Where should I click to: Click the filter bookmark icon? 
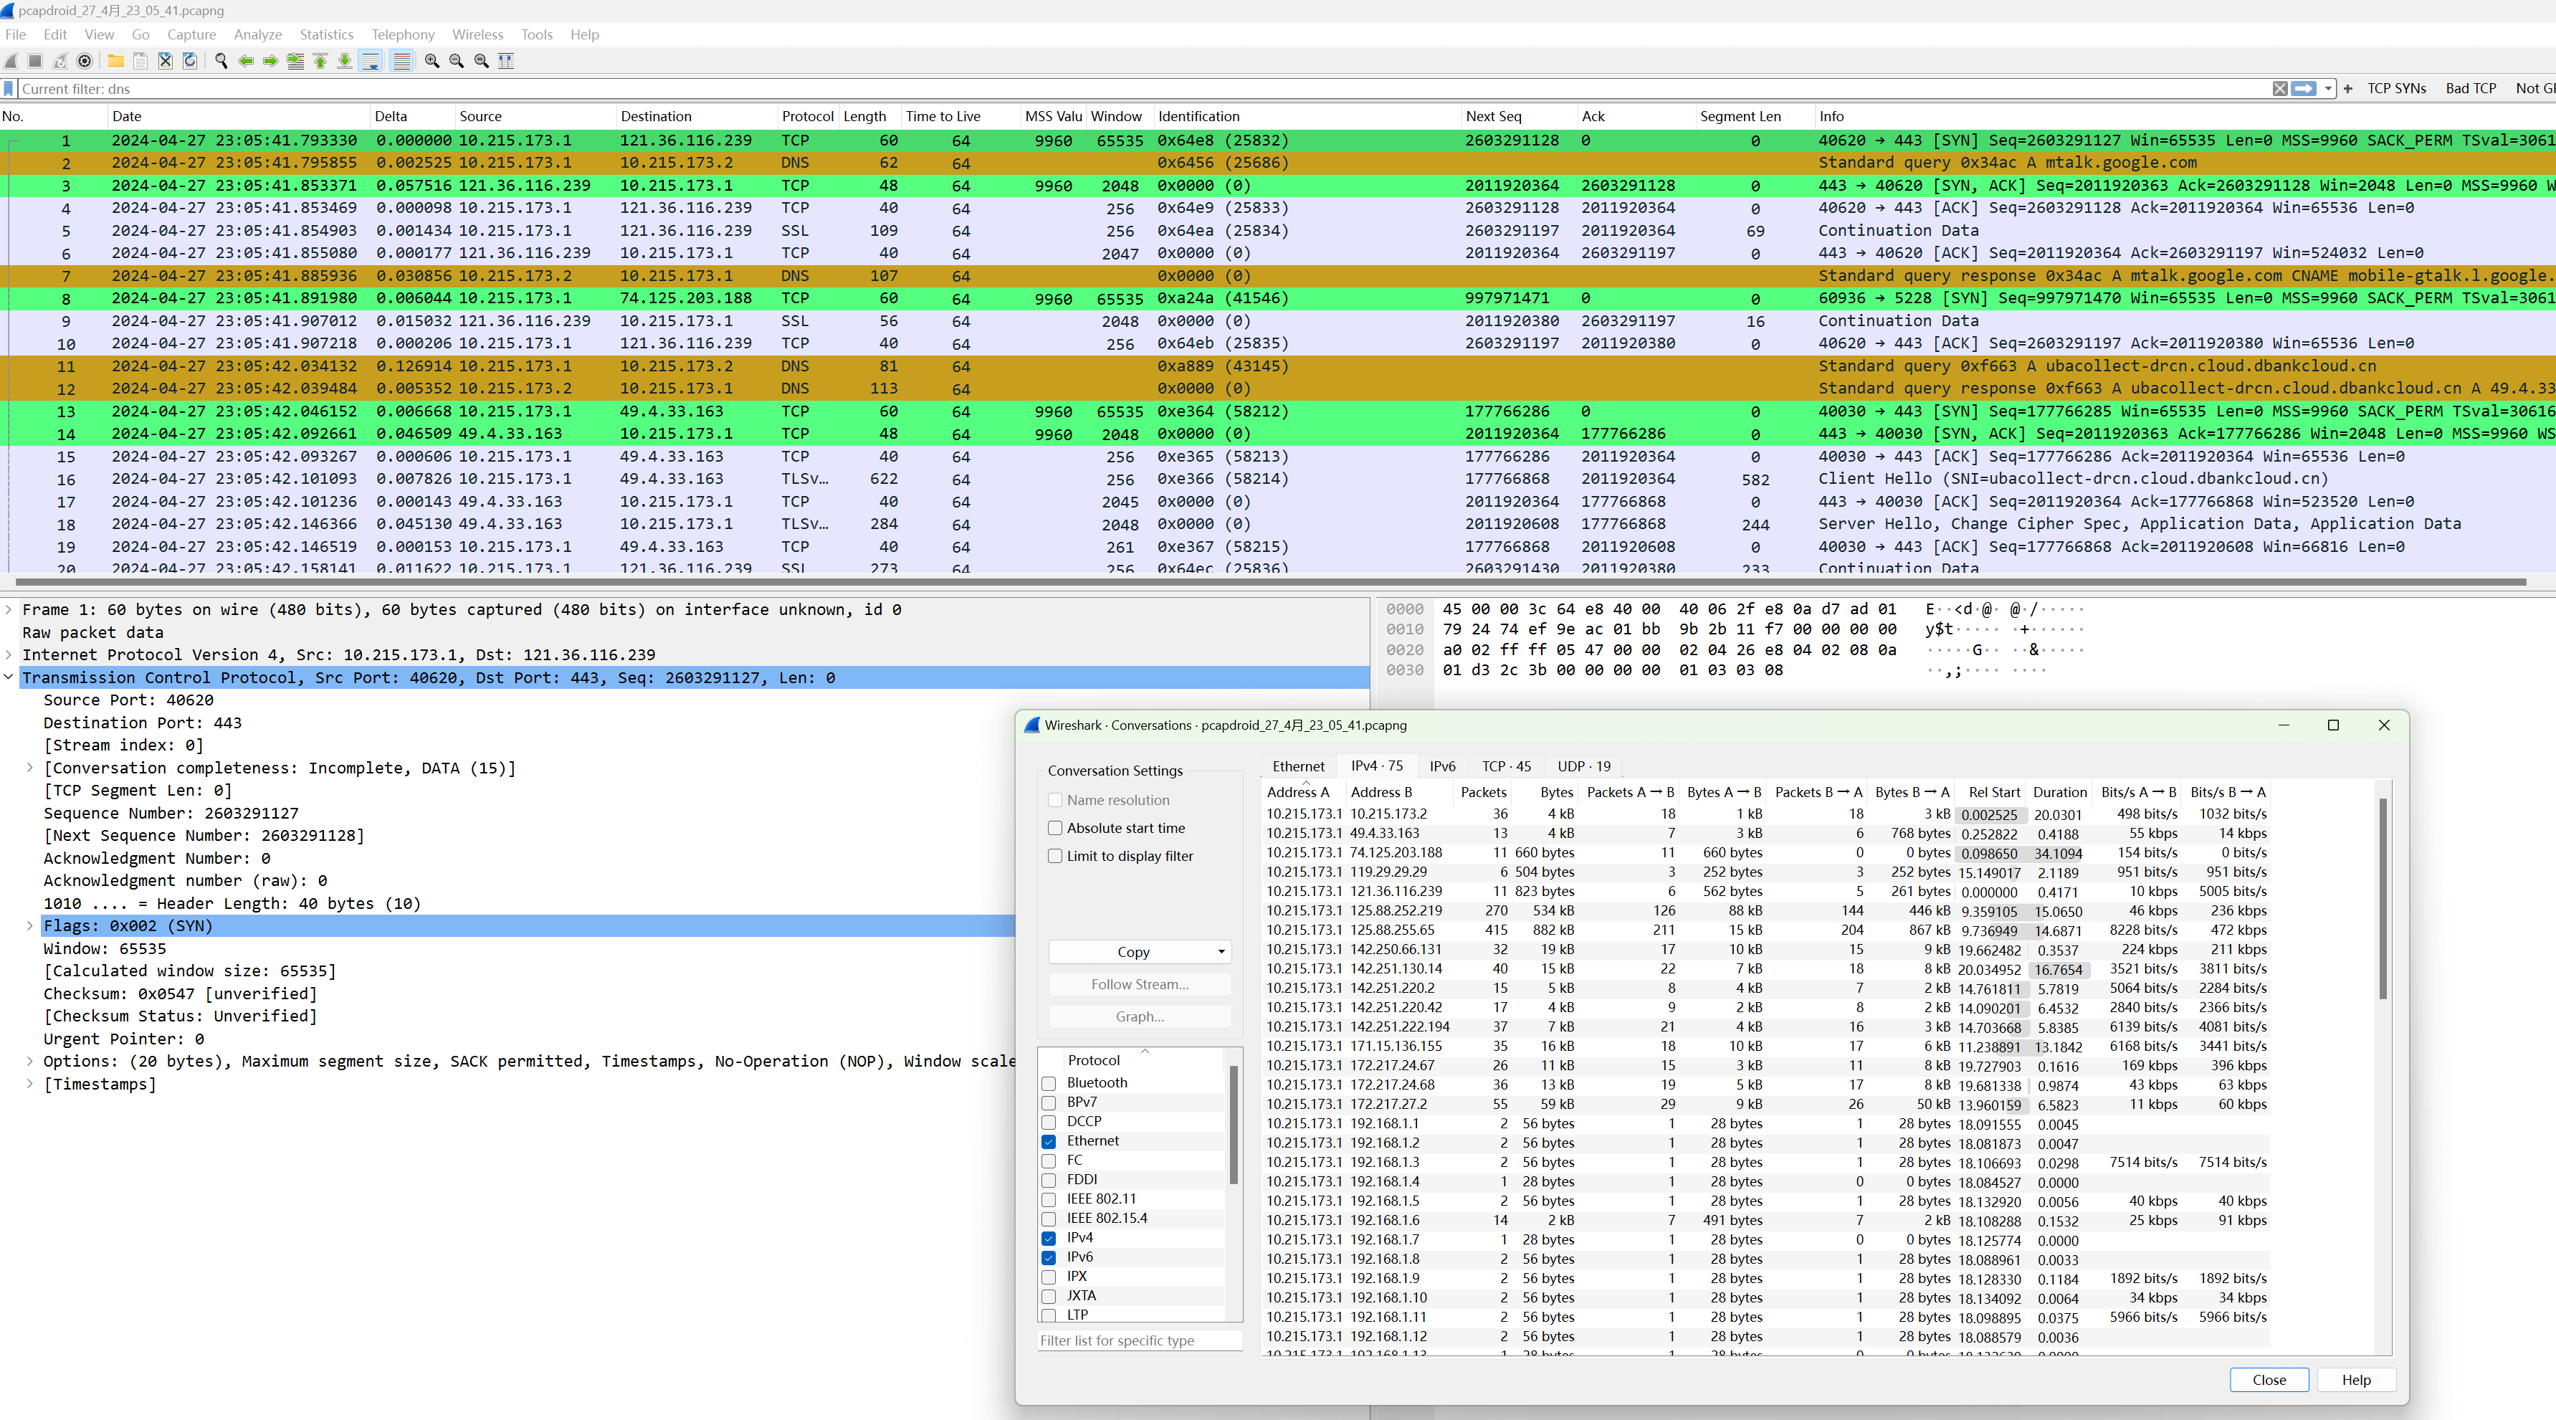[9, 88]
